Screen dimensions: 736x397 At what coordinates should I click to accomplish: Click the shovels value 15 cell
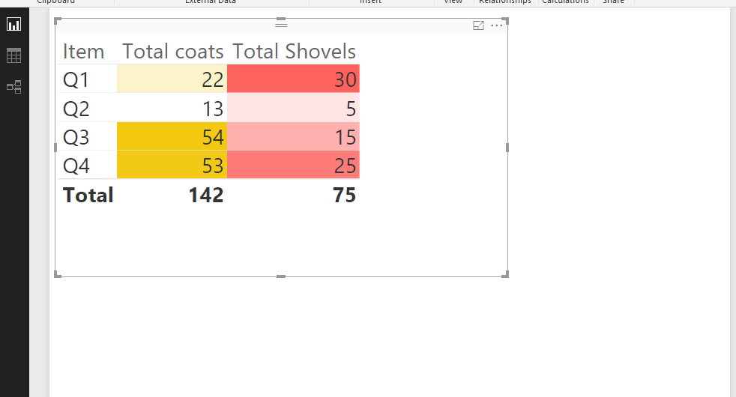[293, 136]
